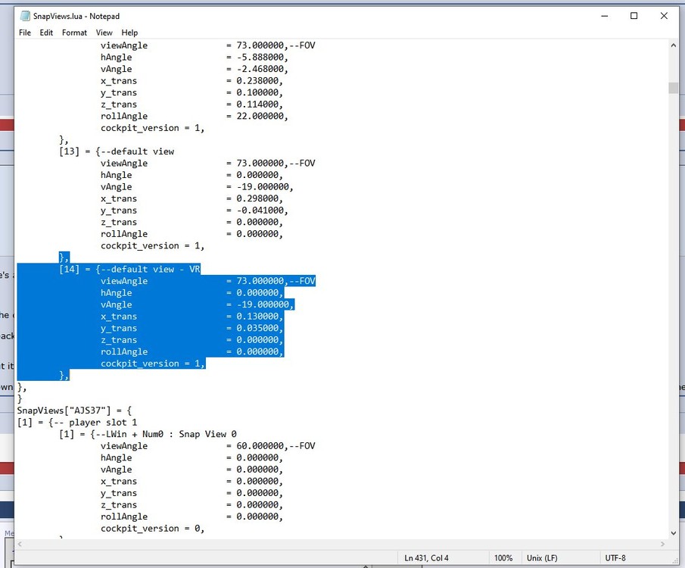Open the Help menu

[129, 33]
